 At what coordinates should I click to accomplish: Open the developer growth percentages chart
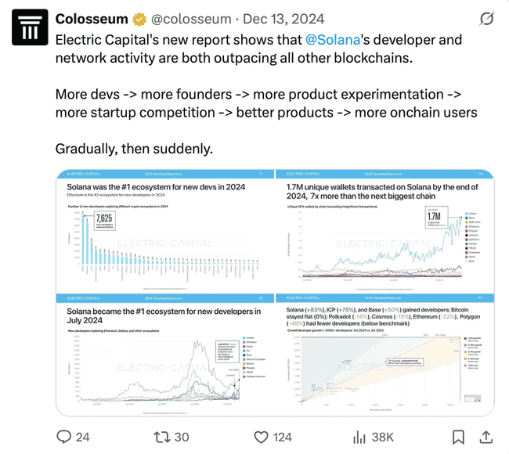point(384,353)
